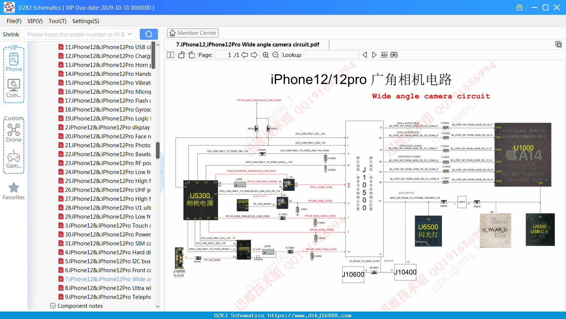This screenshot has width=566, height=319.
Task: Rotate the page counterclockwise
Action: pos(181,55)
